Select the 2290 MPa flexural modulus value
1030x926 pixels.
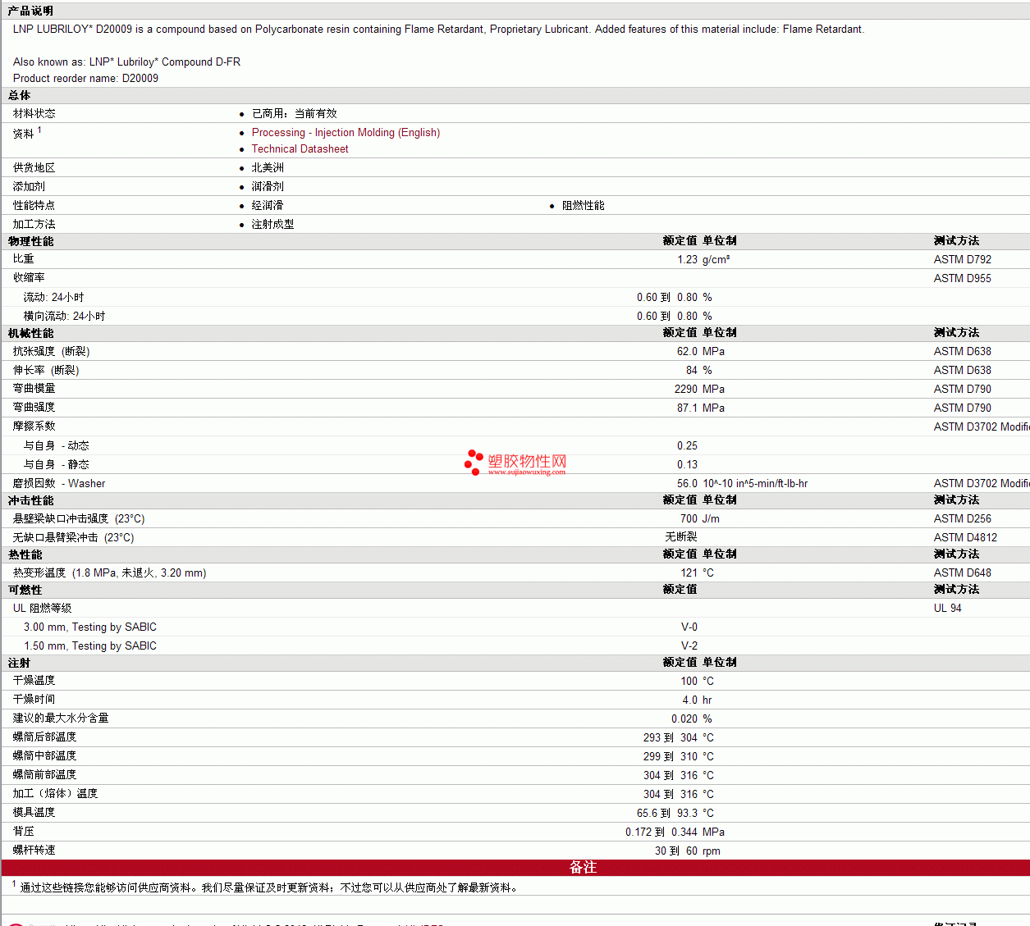click(x=699, y=390)
